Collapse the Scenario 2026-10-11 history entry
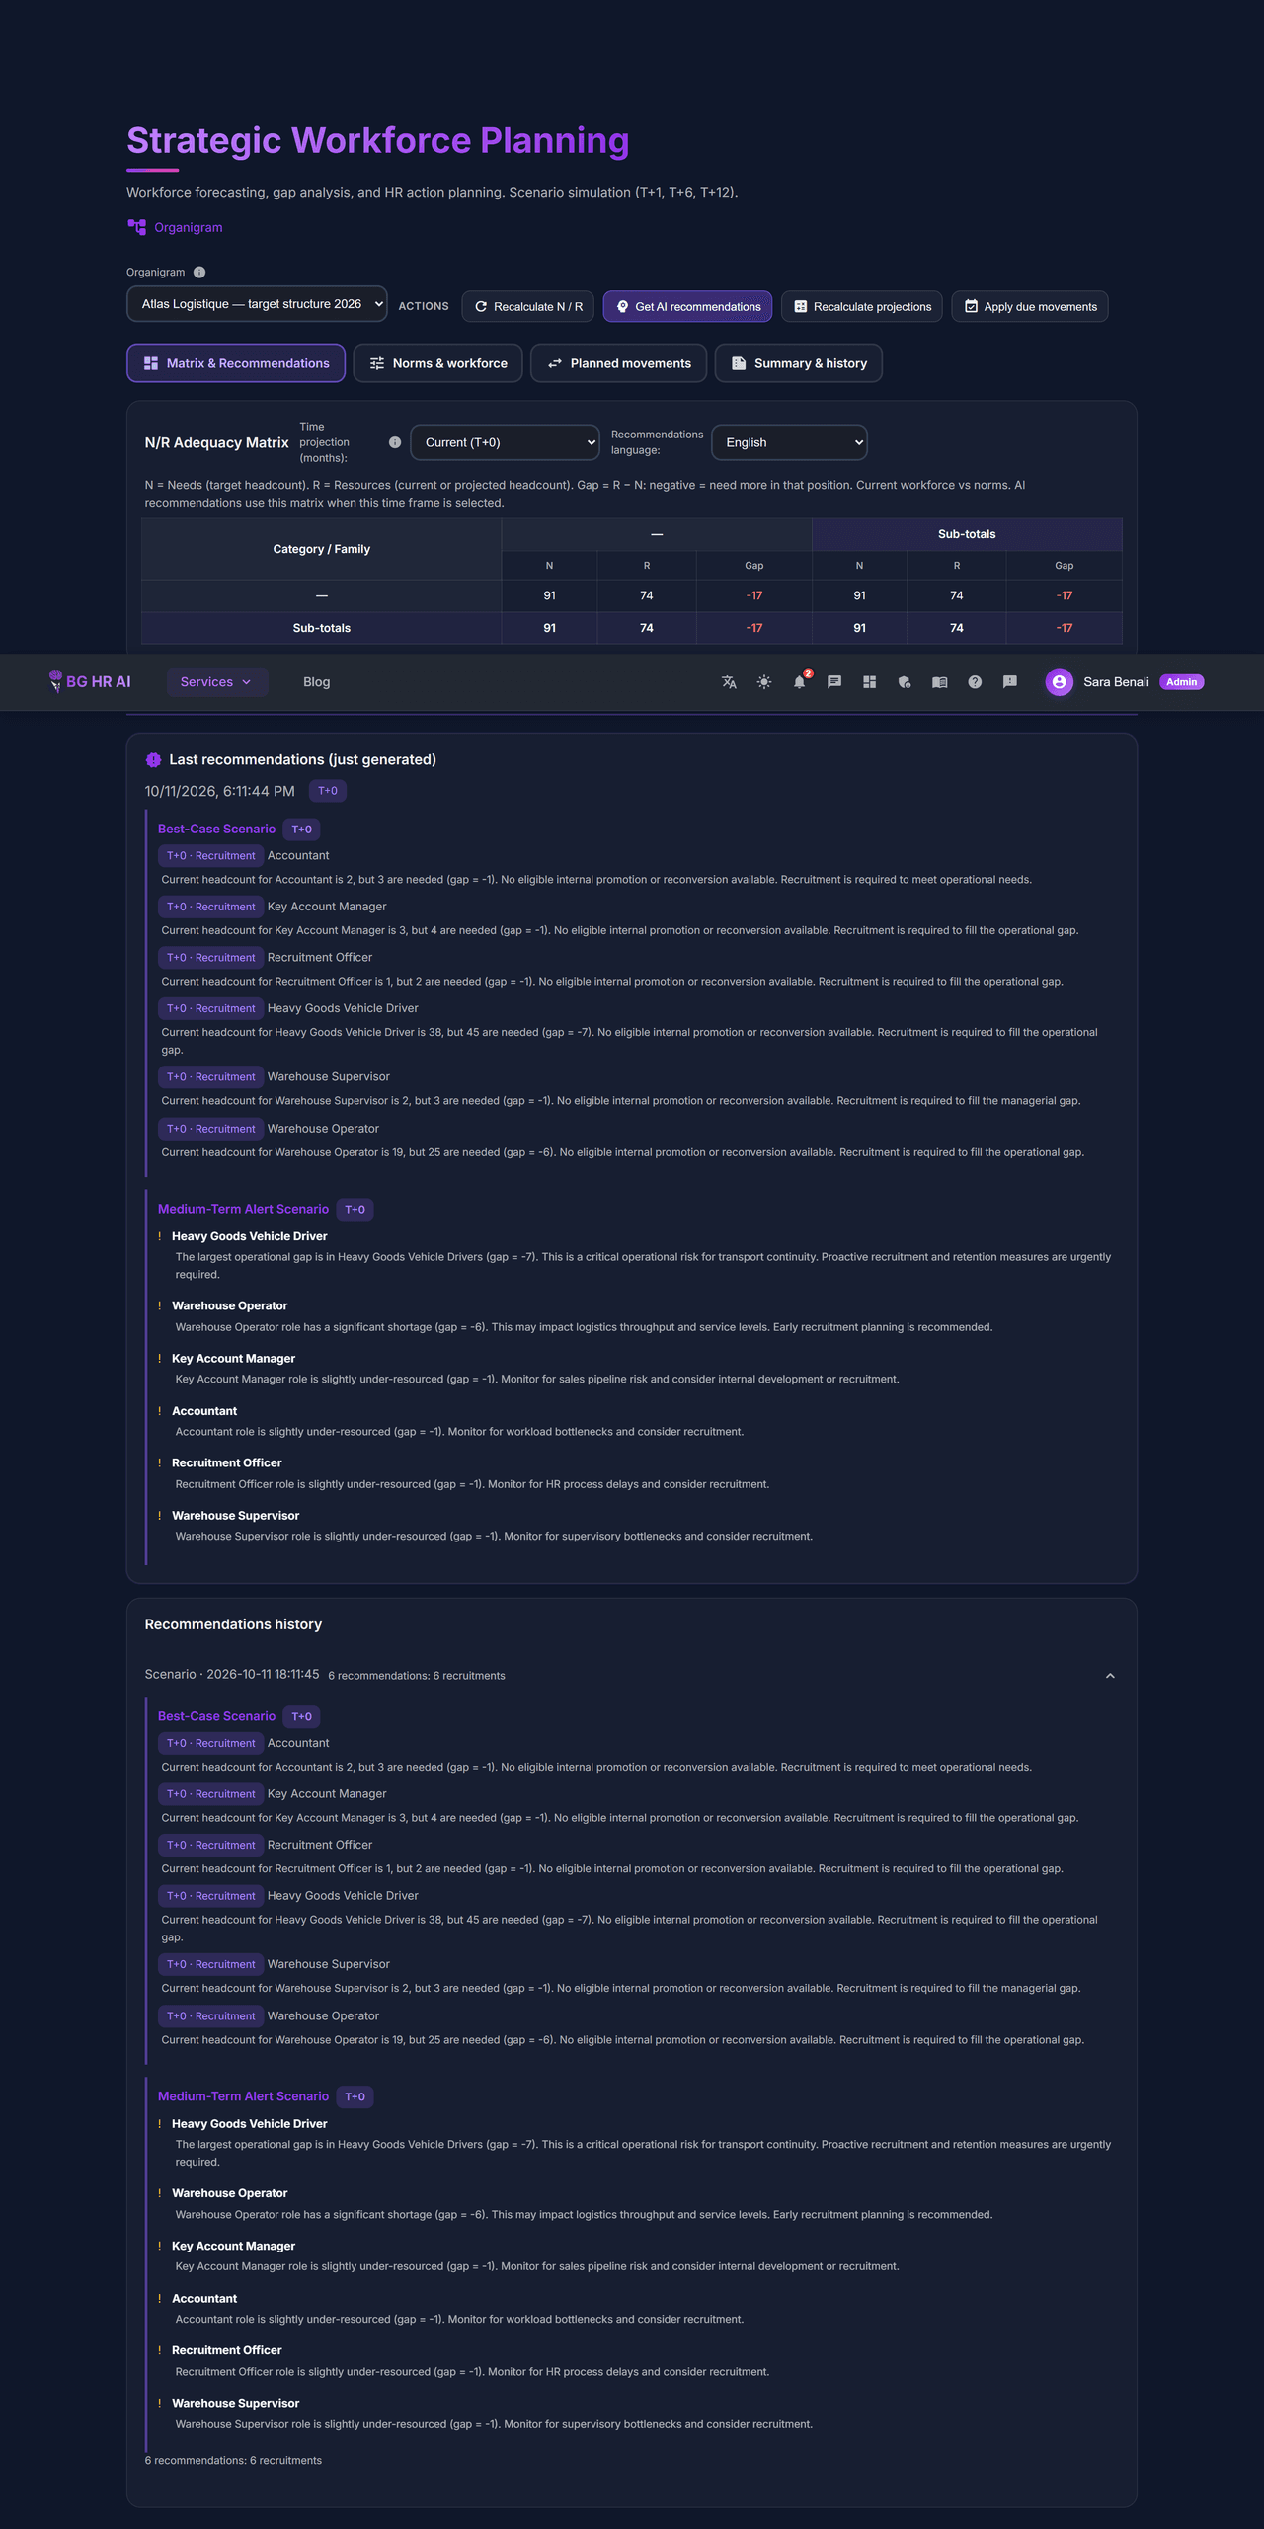The height and width of the screenshot is (2529, 1264). pyautogui.click(x=1110, y=1676)
